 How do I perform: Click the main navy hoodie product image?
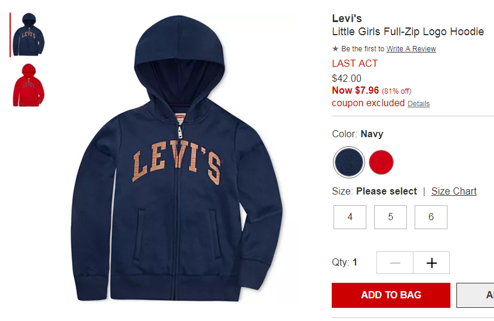point(177,159)
